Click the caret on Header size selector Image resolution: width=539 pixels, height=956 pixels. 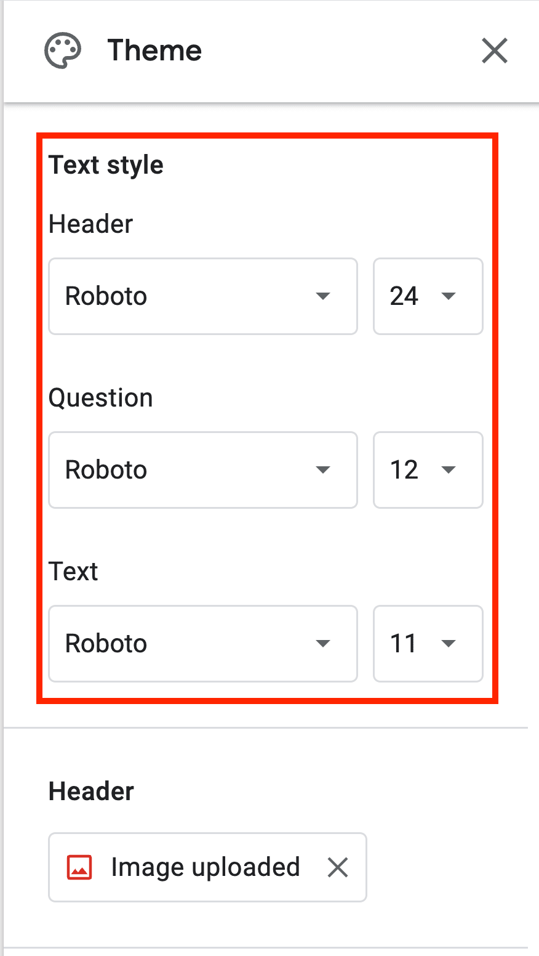point(449,296)
